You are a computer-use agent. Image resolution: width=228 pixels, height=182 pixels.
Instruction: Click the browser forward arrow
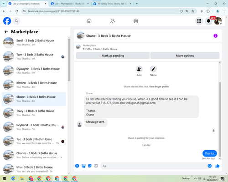(x=10, y=11)
